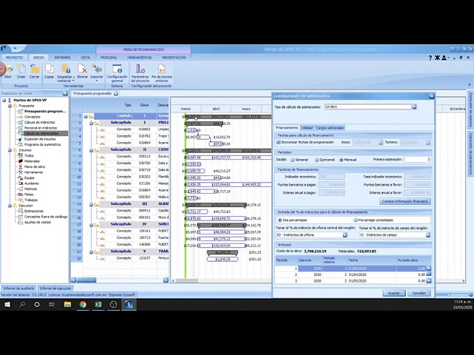Select the Mensual scale radio button

coord(341,160)
